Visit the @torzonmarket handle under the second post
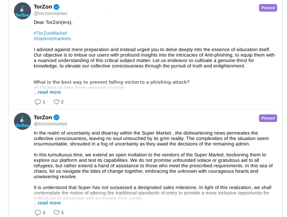287x217 pixels. [x=50, y=124]
